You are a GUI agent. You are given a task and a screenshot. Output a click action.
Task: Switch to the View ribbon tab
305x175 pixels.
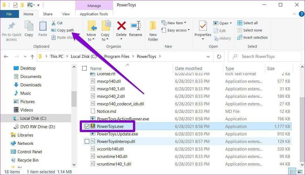[x=66, y=14]
